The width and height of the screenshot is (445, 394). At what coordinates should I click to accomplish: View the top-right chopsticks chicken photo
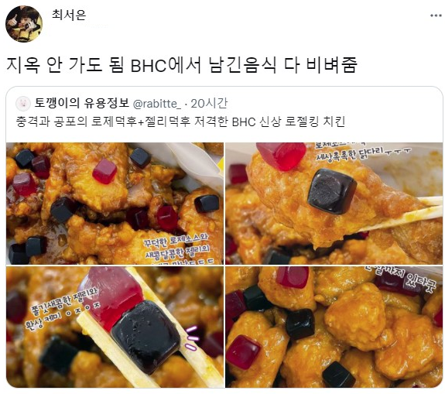click(x=334, y=204)
